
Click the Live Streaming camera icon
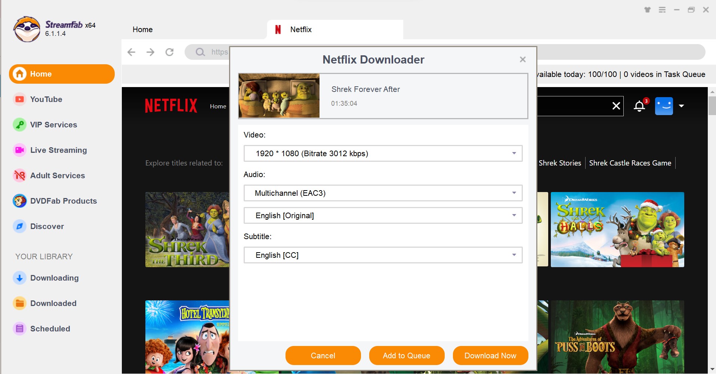tap(19, 150)
